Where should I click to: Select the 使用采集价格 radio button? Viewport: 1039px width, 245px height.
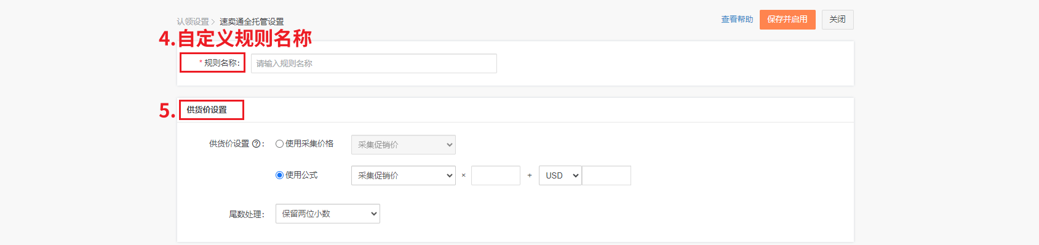tap(279, 143)
